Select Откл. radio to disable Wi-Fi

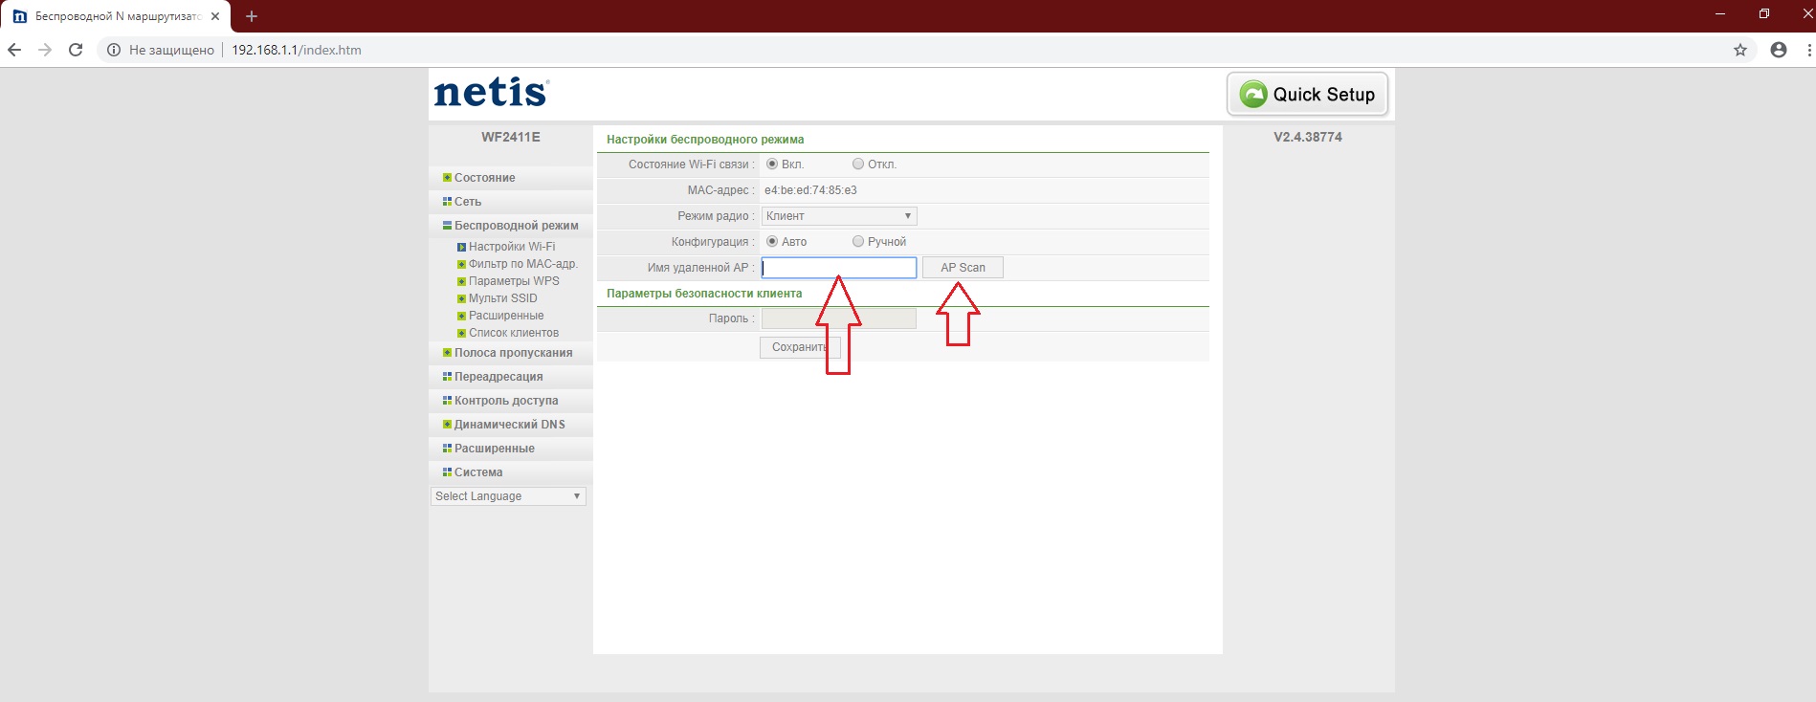coord(858,165)
